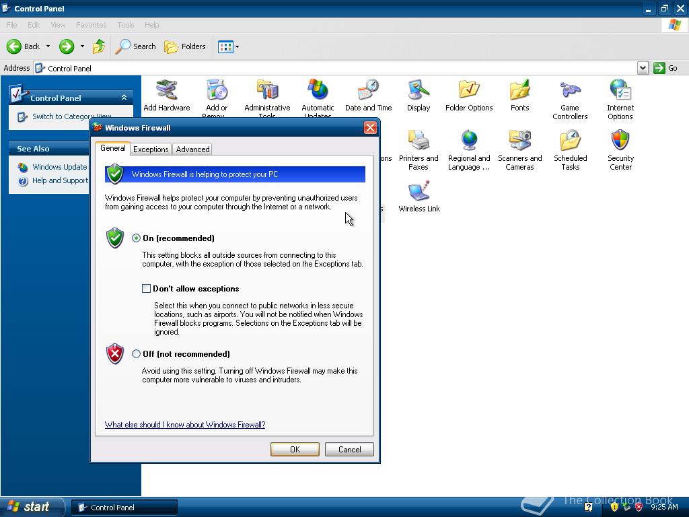
Task: Click the green Forward arrow button
Action: click(x=67, y=46)
